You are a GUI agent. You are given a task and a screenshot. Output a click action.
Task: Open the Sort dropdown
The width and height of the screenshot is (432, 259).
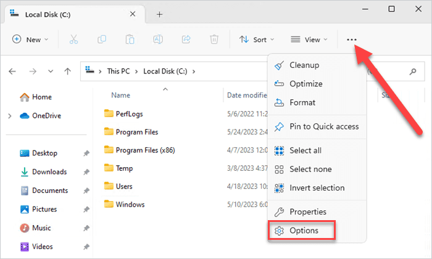257,39
